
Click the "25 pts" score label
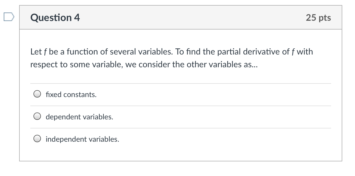coord(318,18)
